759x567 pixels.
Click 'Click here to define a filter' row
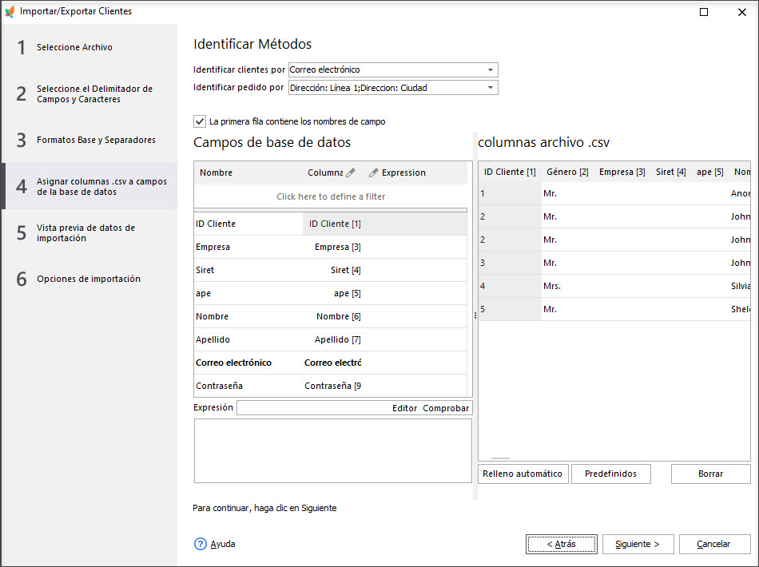(x=331, y=196)
